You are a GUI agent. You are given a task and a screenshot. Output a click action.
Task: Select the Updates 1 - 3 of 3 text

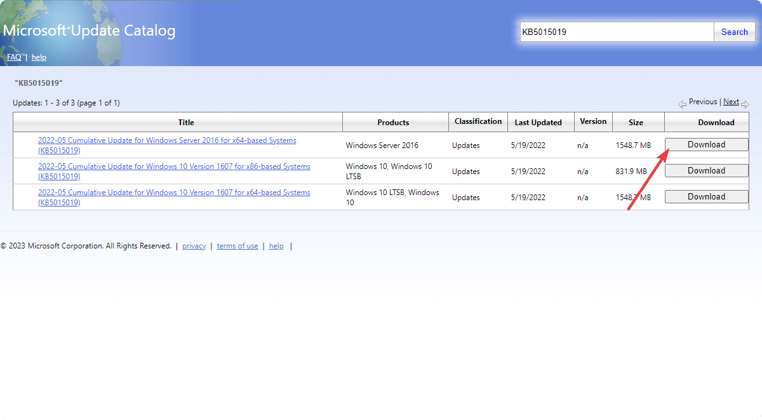(66, 102)
